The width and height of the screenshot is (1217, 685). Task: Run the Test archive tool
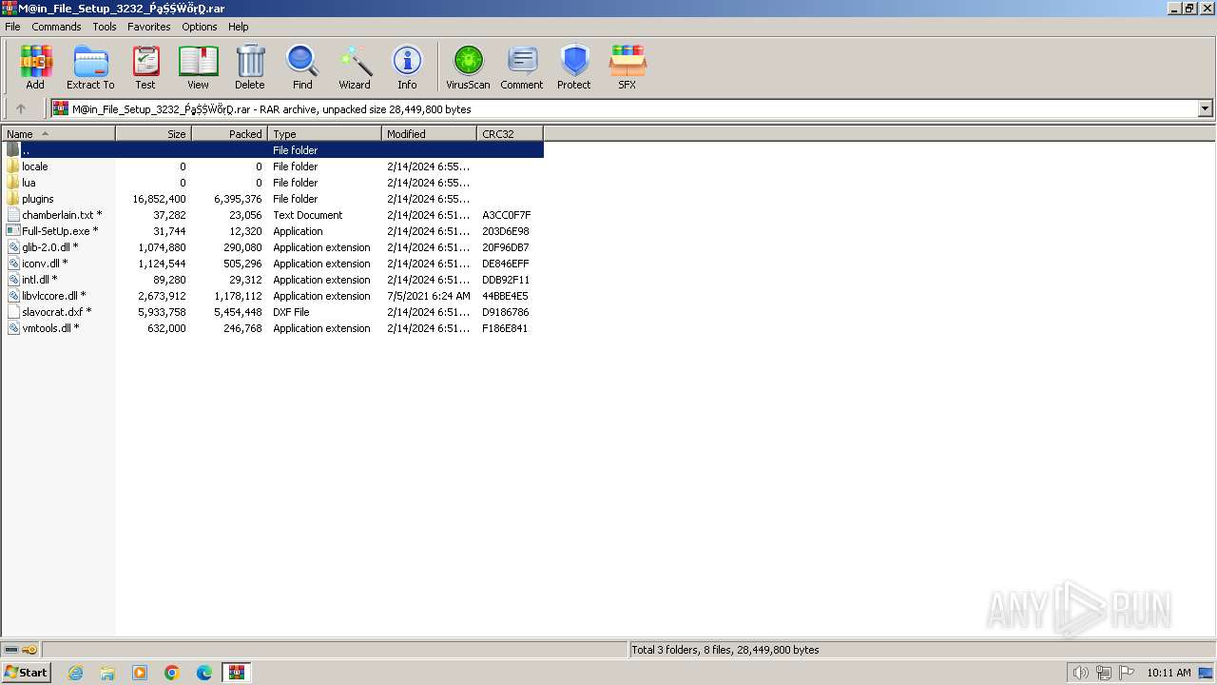pos(145,68)
